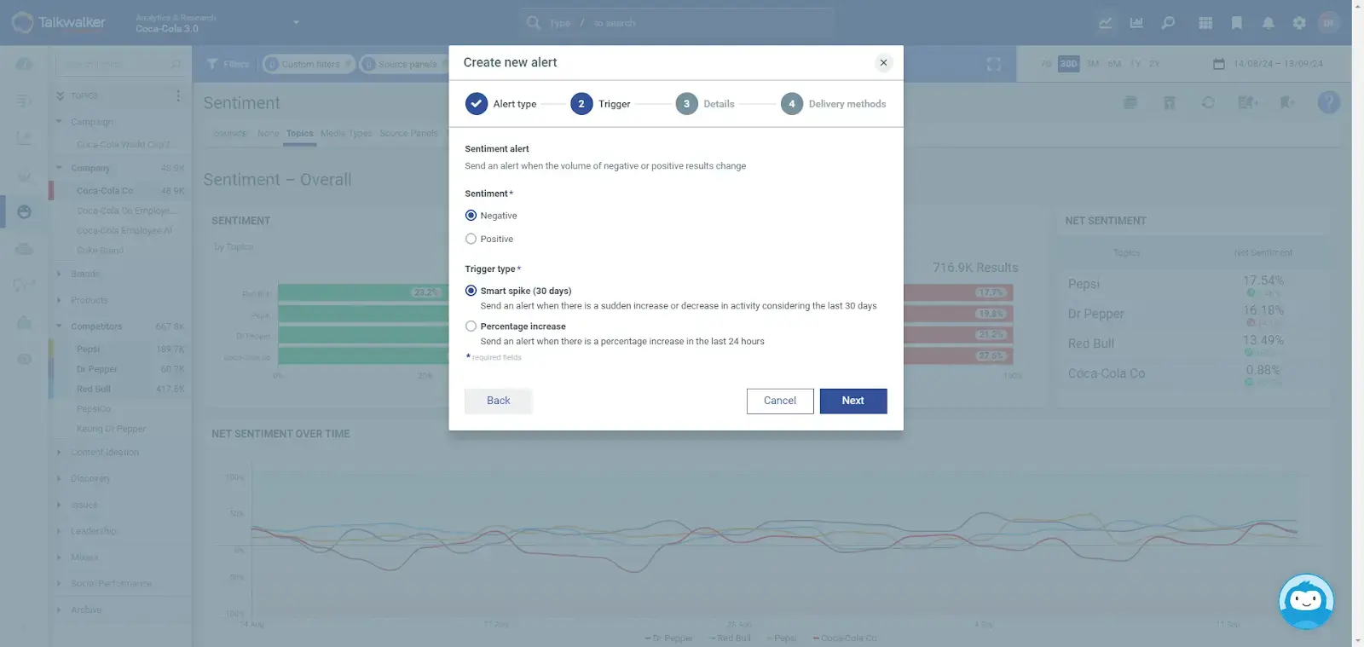Switch compare to None tab
The height and width of the screenshot is (647, 1364).
coord(268,134)
